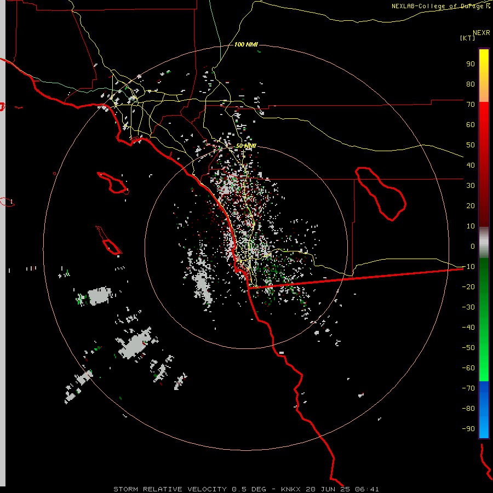Click the -90 value on velocity scale

[468, 429]
